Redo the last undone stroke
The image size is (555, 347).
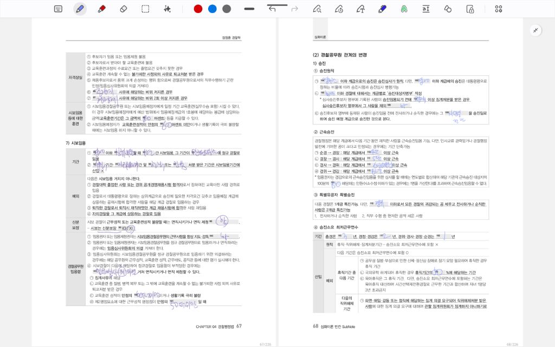294,9
